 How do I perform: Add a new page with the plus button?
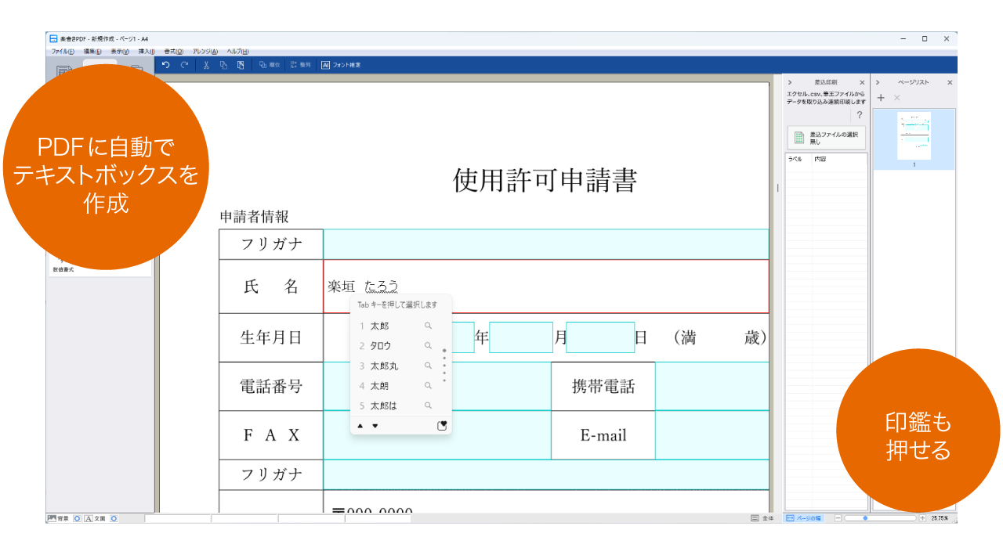tap(880, 97)
